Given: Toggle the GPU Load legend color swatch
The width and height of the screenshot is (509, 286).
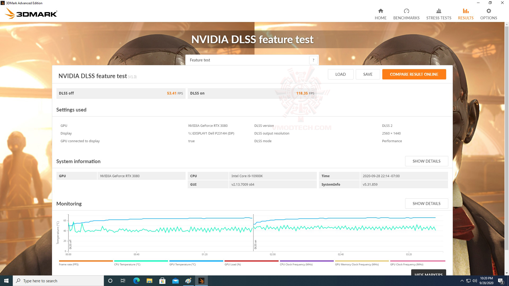Looking at the screenshot, I should 251,261.
